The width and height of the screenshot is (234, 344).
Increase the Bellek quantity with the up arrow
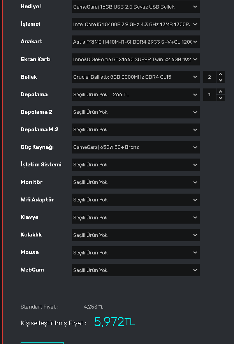(x=221, y=74)
